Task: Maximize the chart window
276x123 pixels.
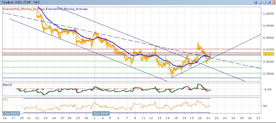Action: (x=269, y=2)
